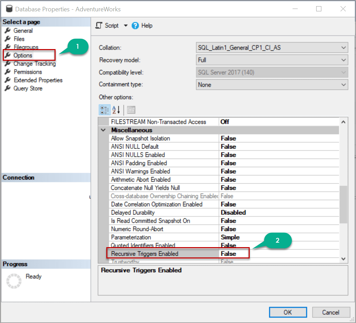The height and width of the screenshot is (323, 356).
Task: Confirm changes with the OK button
Action: (x=288, y=312)
